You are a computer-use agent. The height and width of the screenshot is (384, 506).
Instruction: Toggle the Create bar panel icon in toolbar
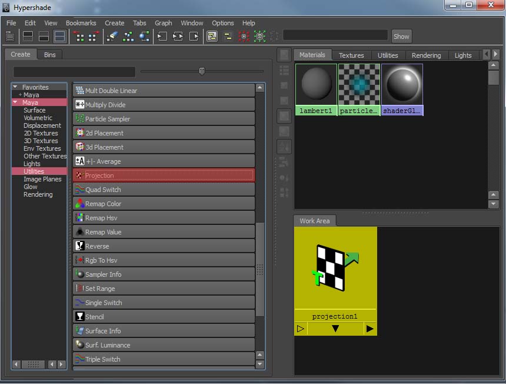(x=10, y=36)
